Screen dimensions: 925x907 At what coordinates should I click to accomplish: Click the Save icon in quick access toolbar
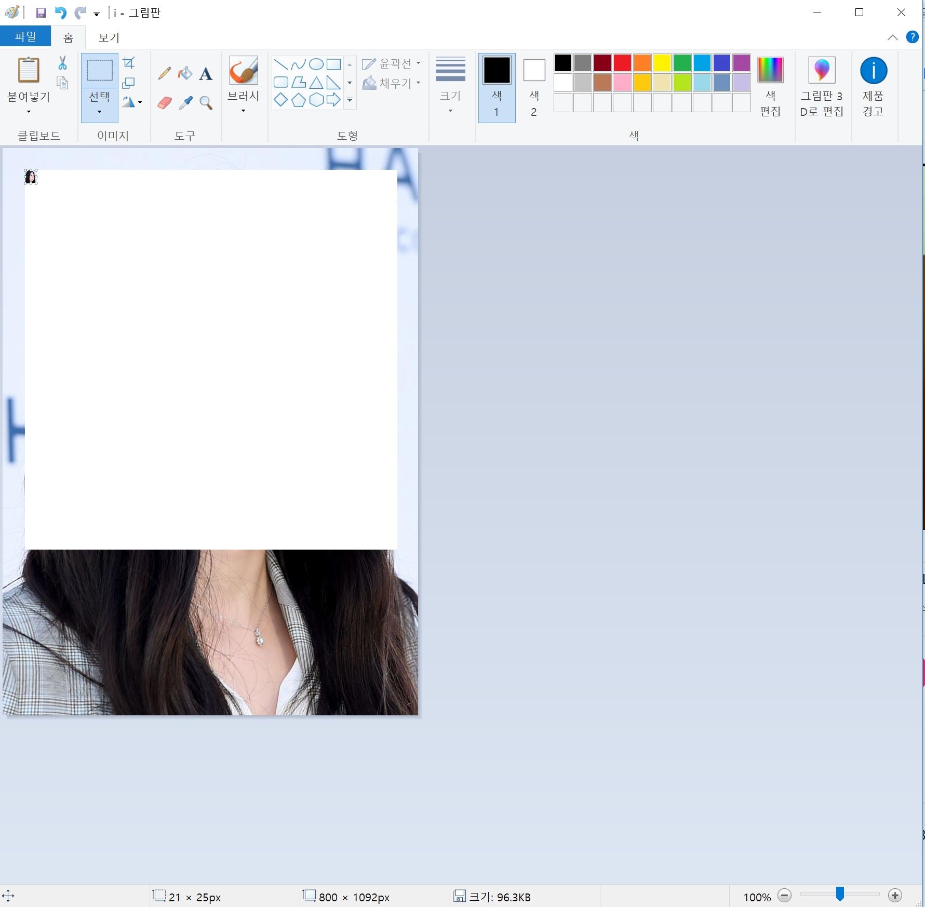click(x=41, y=12)
